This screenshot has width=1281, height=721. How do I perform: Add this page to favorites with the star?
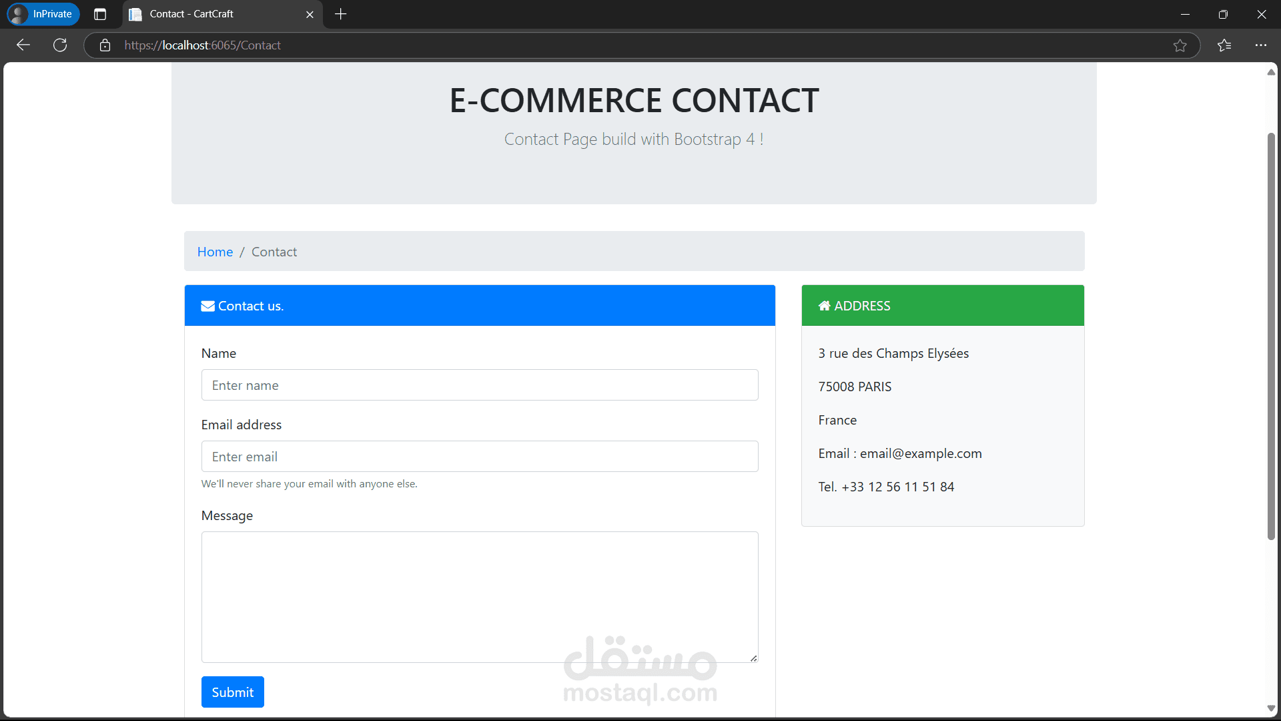coord(1180,45)
